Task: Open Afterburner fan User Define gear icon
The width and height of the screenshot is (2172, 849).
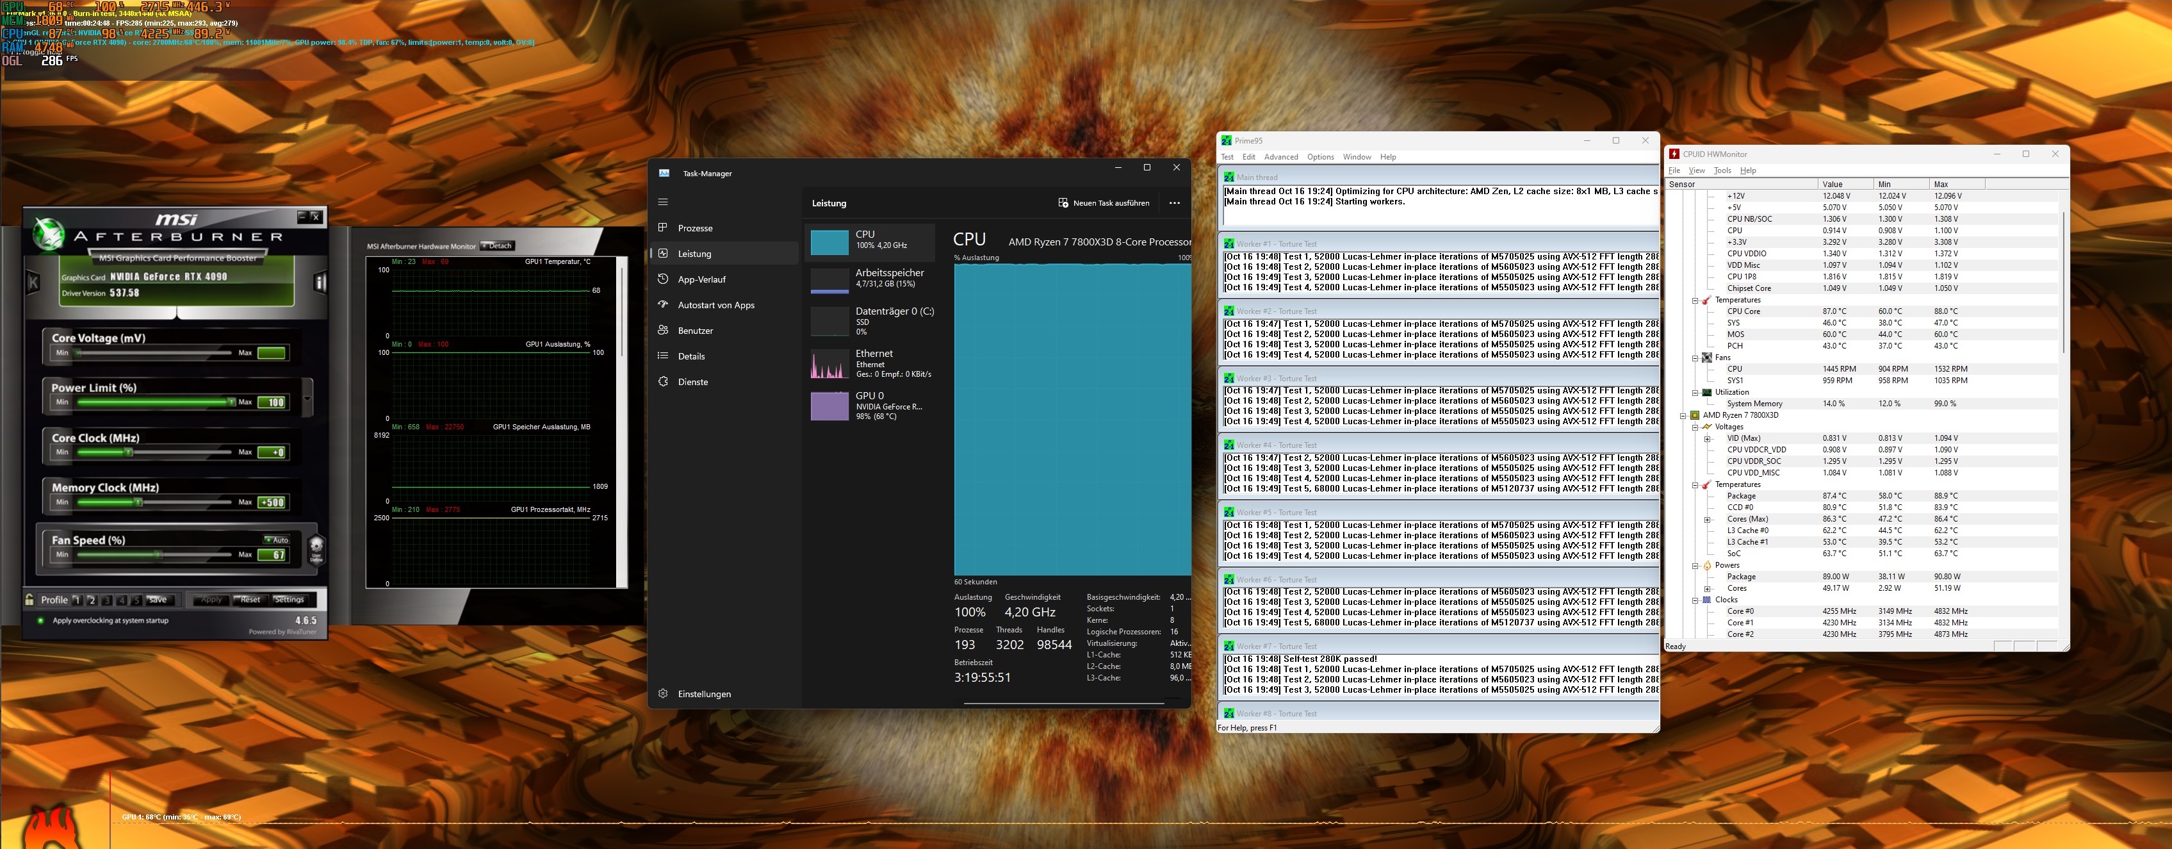Action: click(x=316, y=549)
